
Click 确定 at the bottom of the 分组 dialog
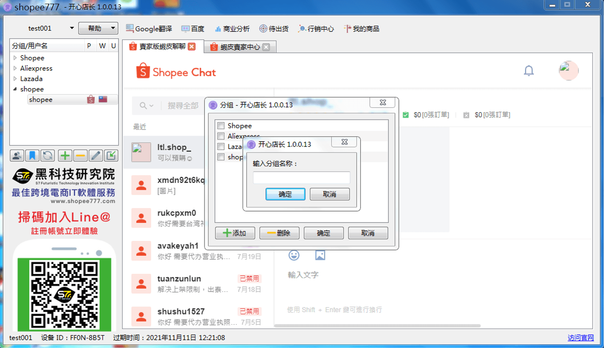(324, 233)
